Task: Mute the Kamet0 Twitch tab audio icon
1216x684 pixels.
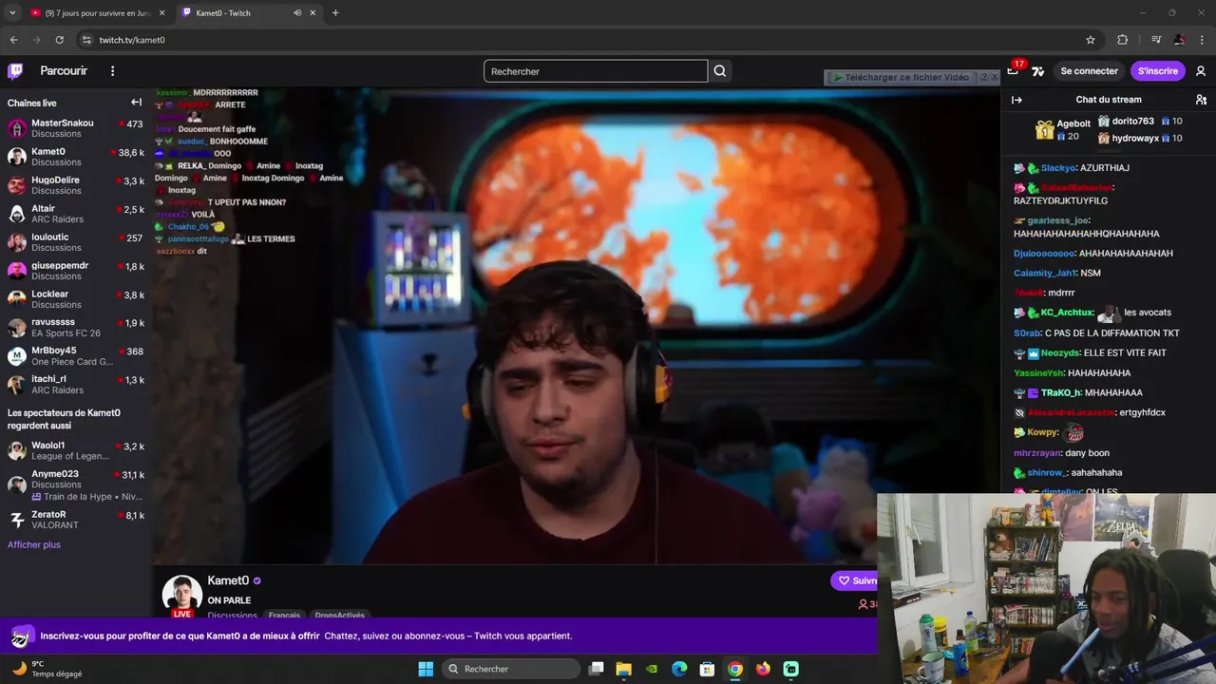Action: coord(297,13)
